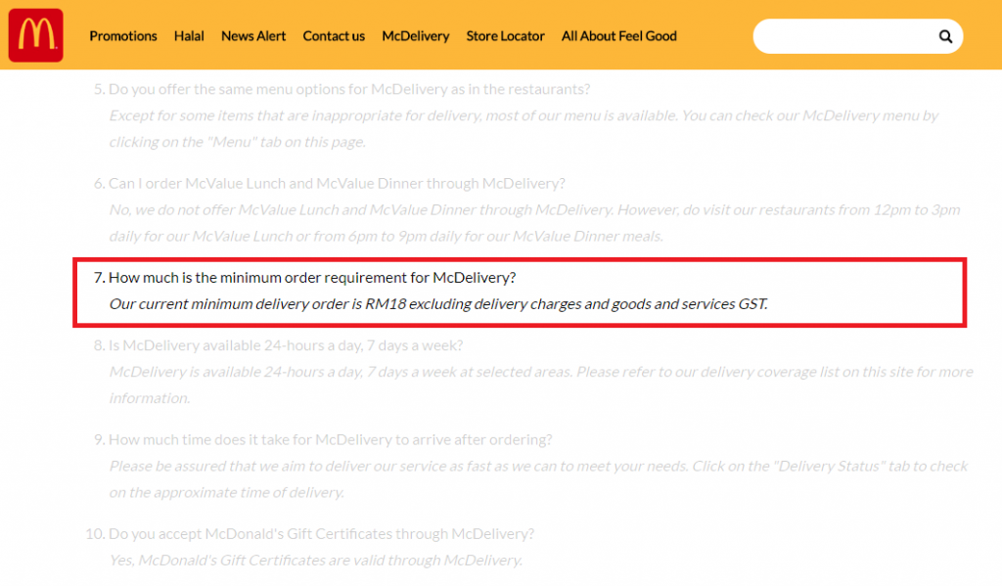Select Contact us in navigation bar
Viewport: 1002px width, 586px height.
click(x=334, y=36)
